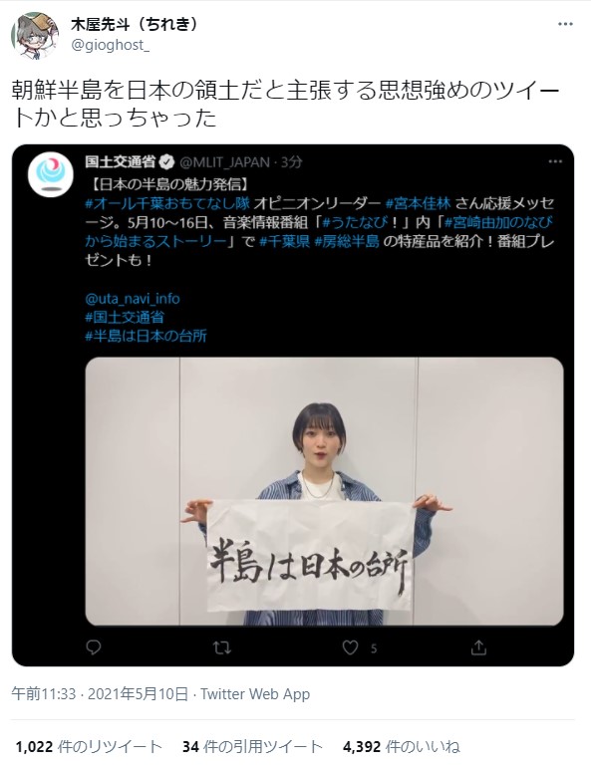Screen dimensions: 591x769
Task: Like the quoted tweet with the heart icon
Action: (x=350, y=647)
